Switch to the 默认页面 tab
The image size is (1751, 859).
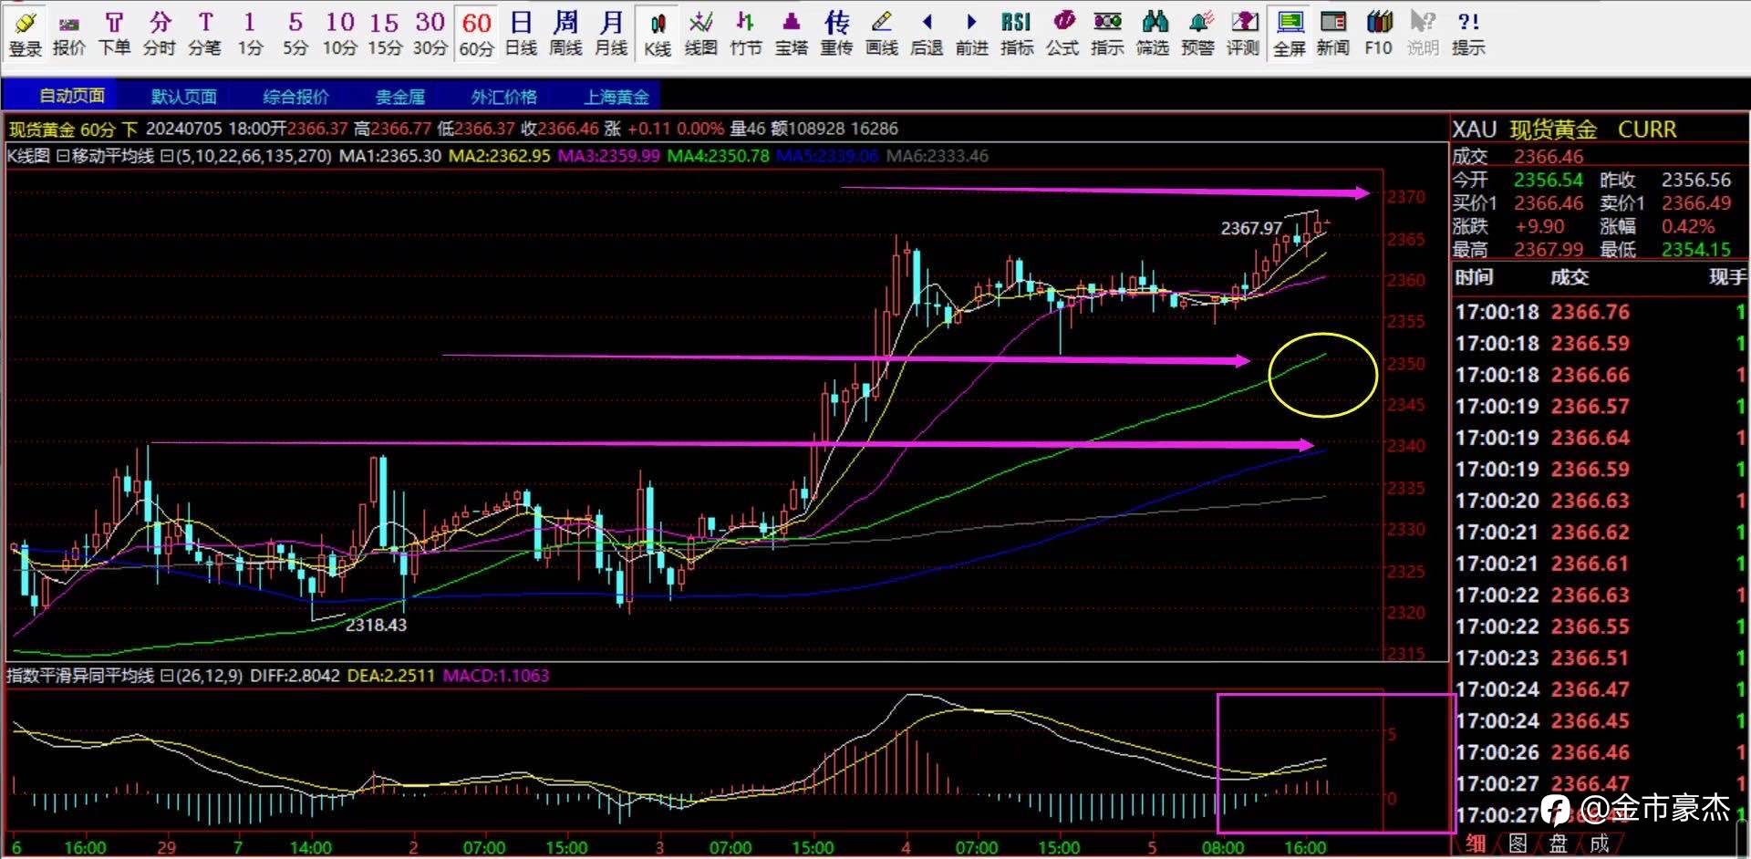(183, 97)
